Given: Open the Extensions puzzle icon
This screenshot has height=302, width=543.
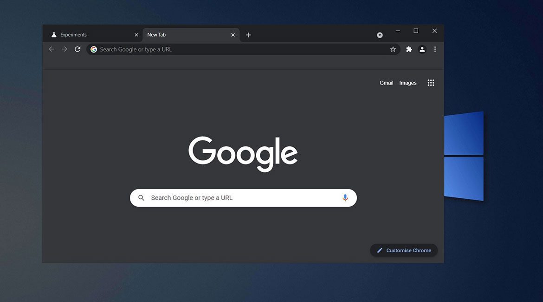Looking at the screenshot, I should (x=409, y=49).
